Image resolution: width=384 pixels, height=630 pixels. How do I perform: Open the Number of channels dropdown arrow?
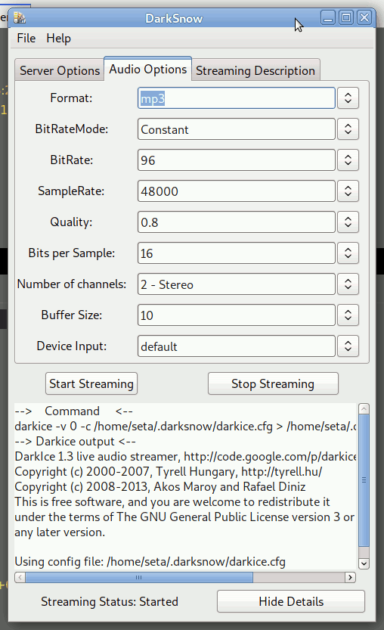coord(348,284)
